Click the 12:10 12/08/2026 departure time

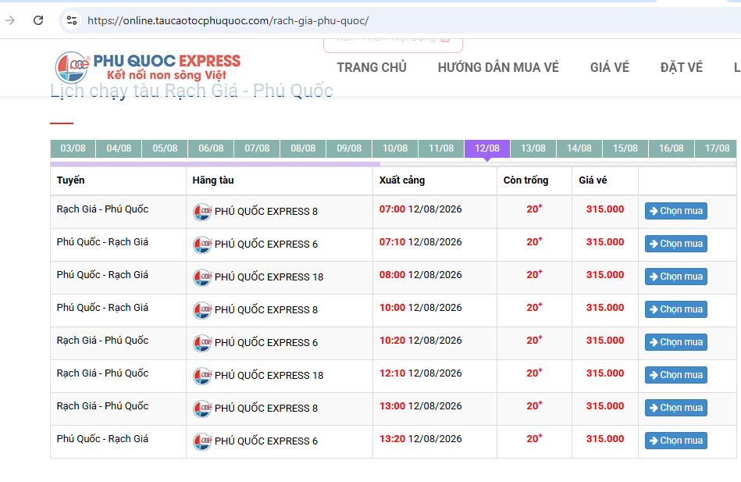point(420,373)
